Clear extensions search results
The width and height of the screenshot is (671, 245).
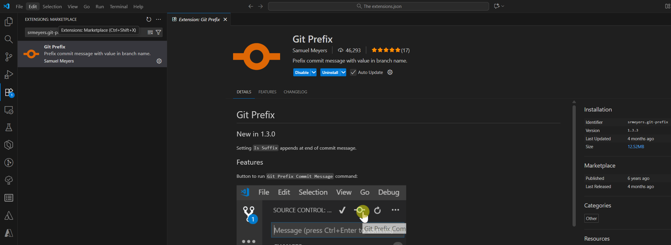[150, 32]
